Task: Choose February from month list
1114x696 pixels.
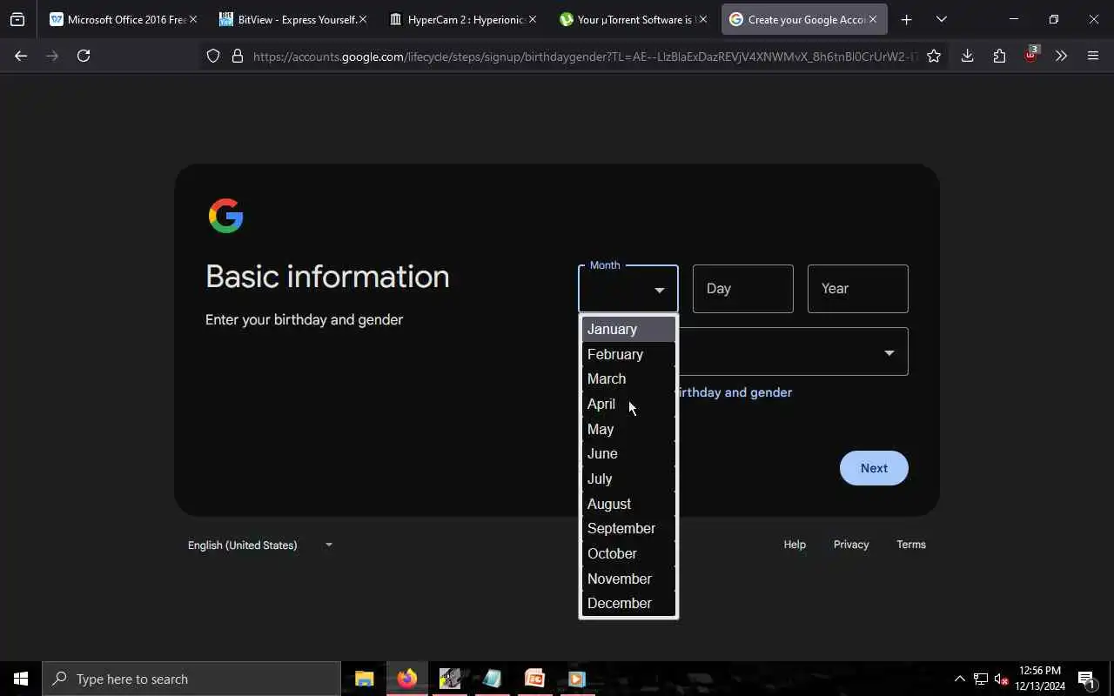Action: tap(627, 354)
